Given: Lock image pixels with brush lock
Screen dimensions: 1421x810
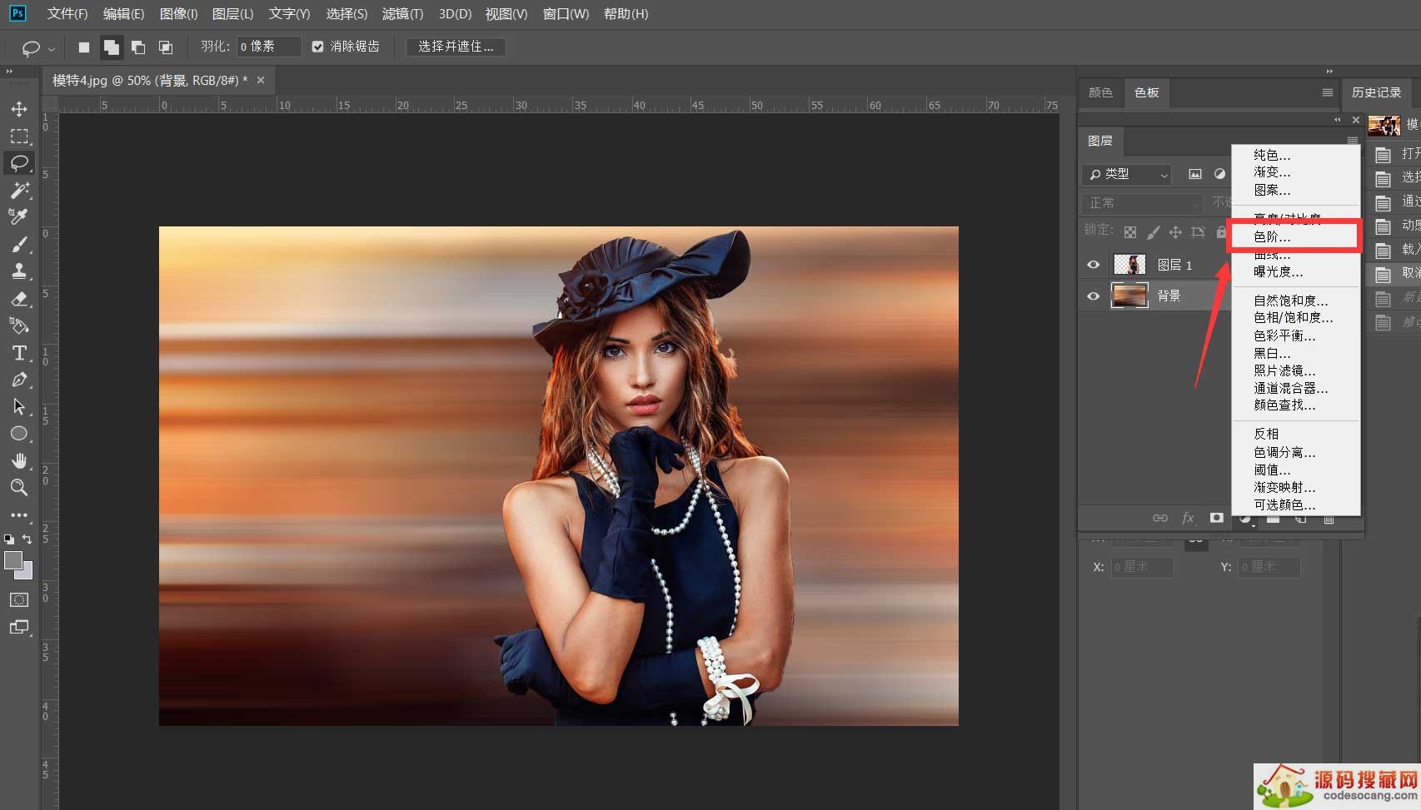Looking at the screenshot, I should tap(1153, 232).
